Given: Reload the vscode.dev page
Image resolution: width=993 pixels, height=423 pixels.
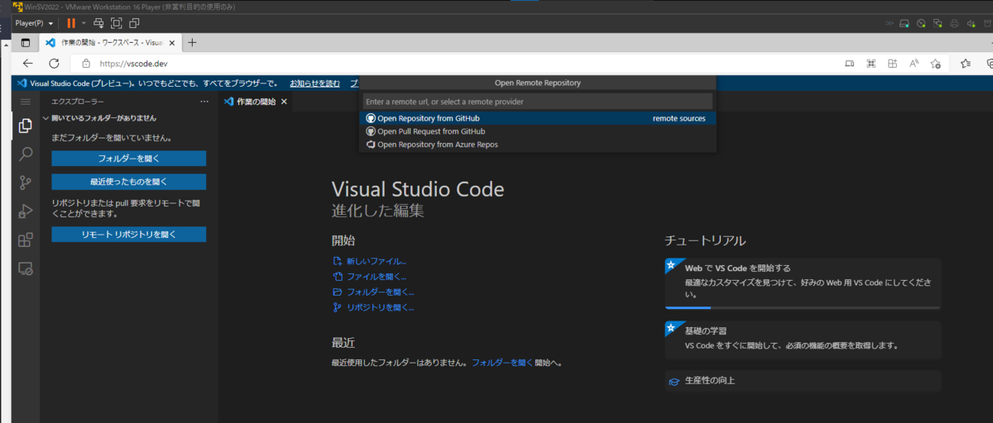Looking at the screenshot, I should point(54,63).
